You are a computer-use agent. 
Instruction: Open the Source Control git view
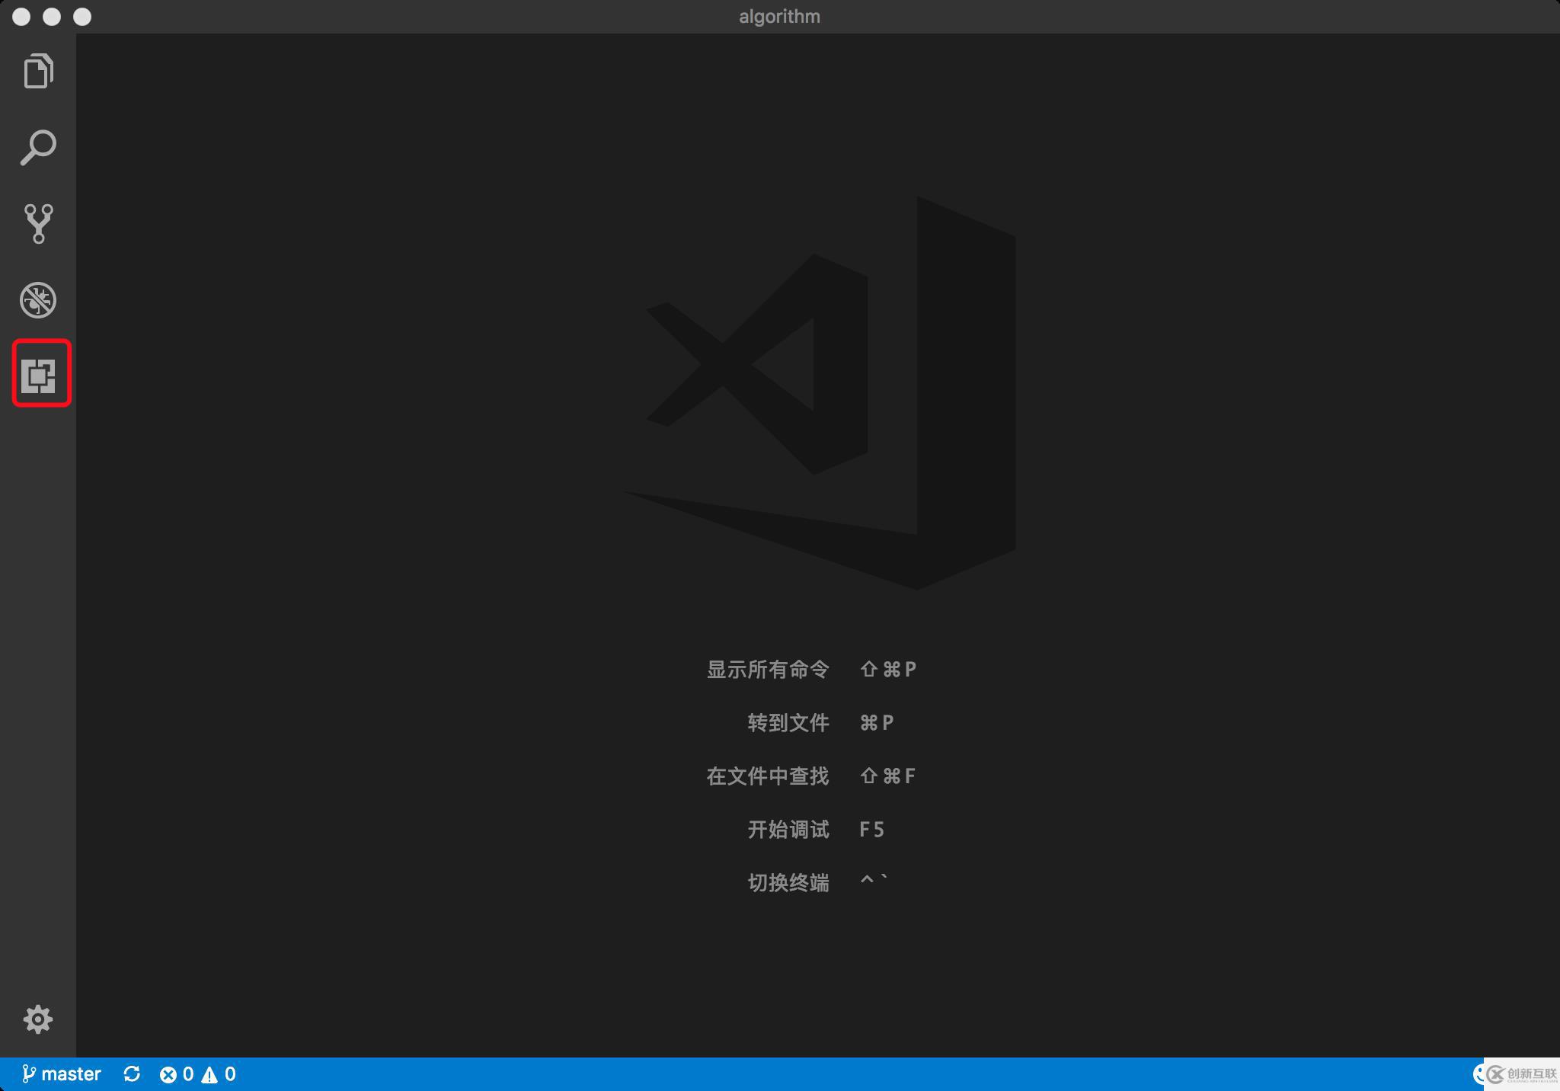pyautogui.click(x=38, y=223)
